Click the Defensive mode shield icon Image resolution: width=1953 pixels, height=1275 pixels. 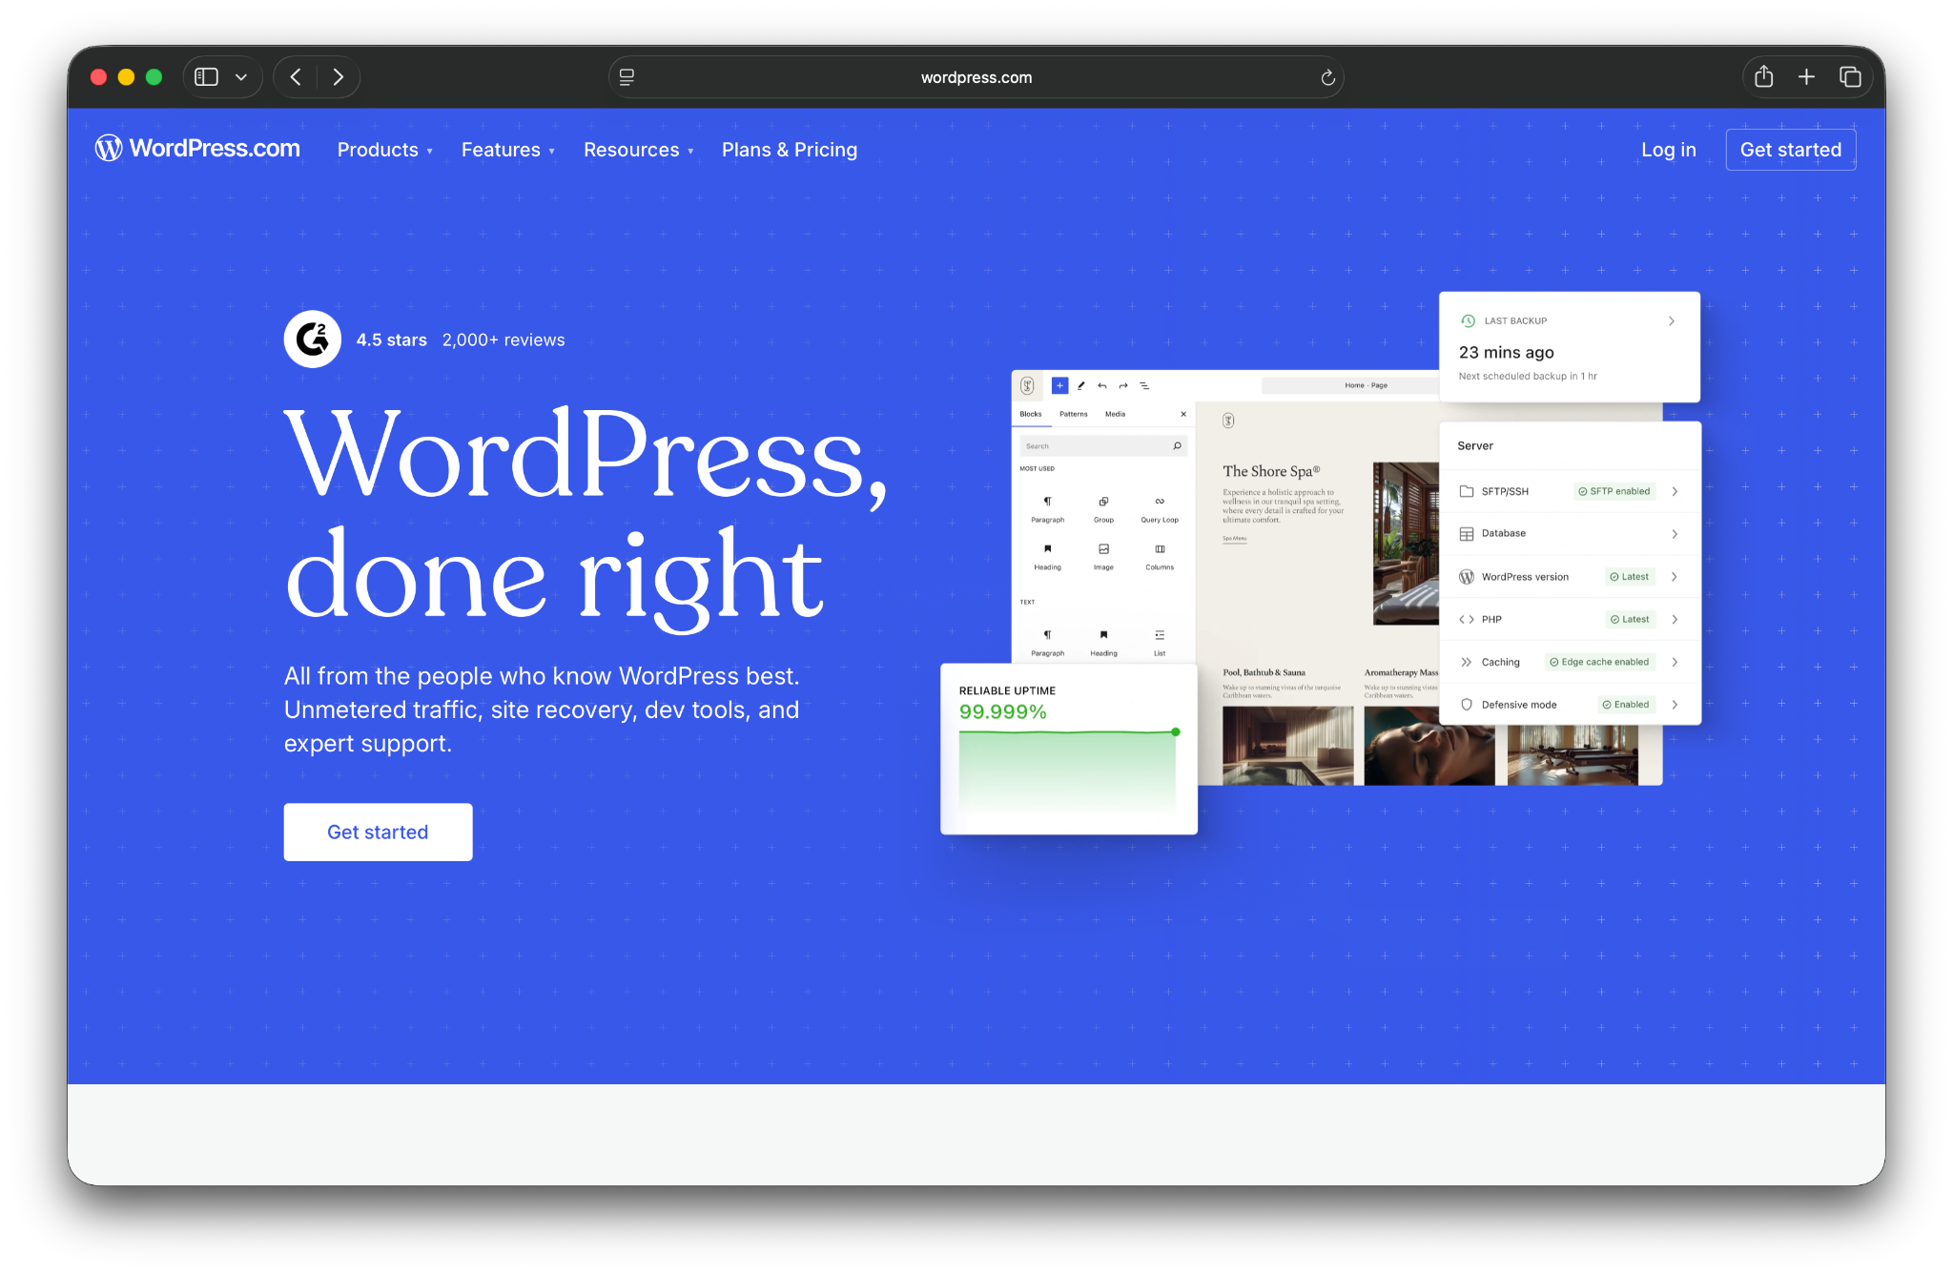click(x=1467, y=705)
